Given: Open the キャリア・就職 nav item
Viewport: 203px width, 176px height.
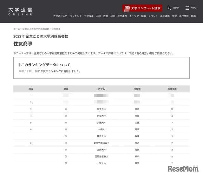Looking at the screenshot, I should pyautogui.click(x=138, y=16).
